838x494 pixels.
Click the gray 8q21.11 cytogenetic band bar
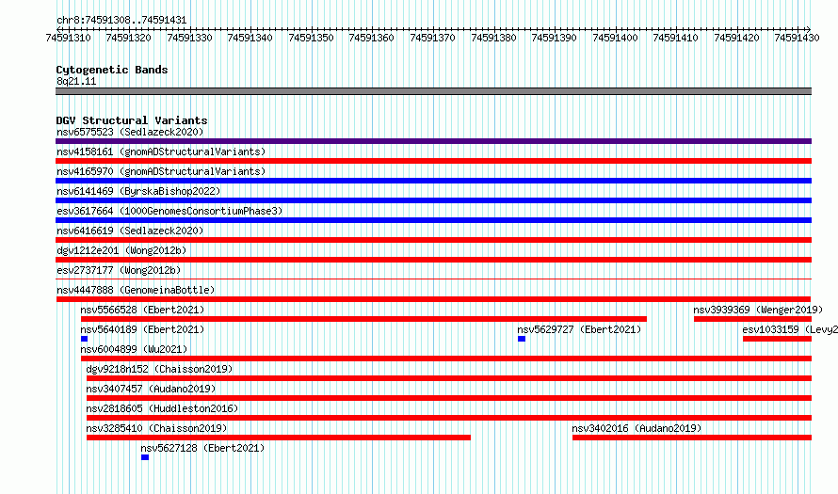coord(433,91)
